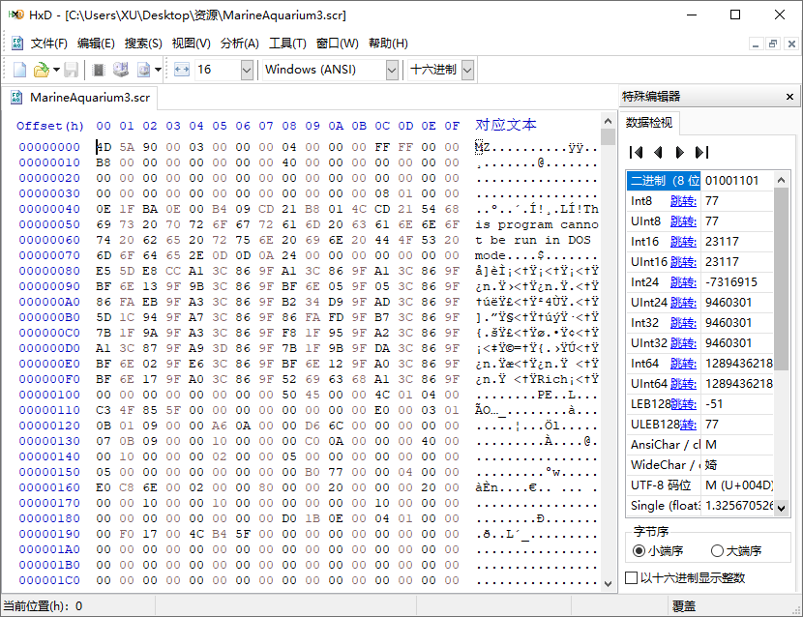Open the 帮助(H) menu
The height and width of the screenshot is (617, 803).
pyautogui.click(x=388, y=44)
